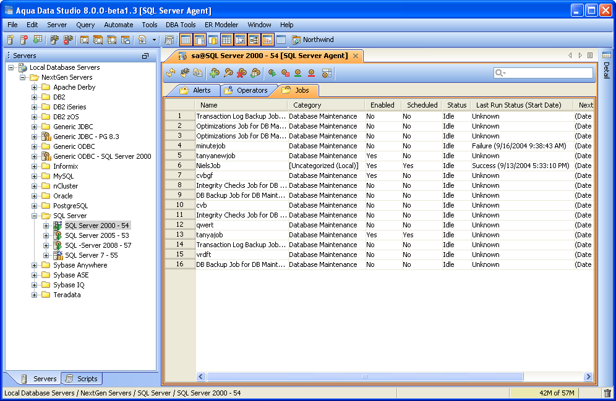Click the scroll-tabs-right arrow button
616x401 pixels.
580,56
